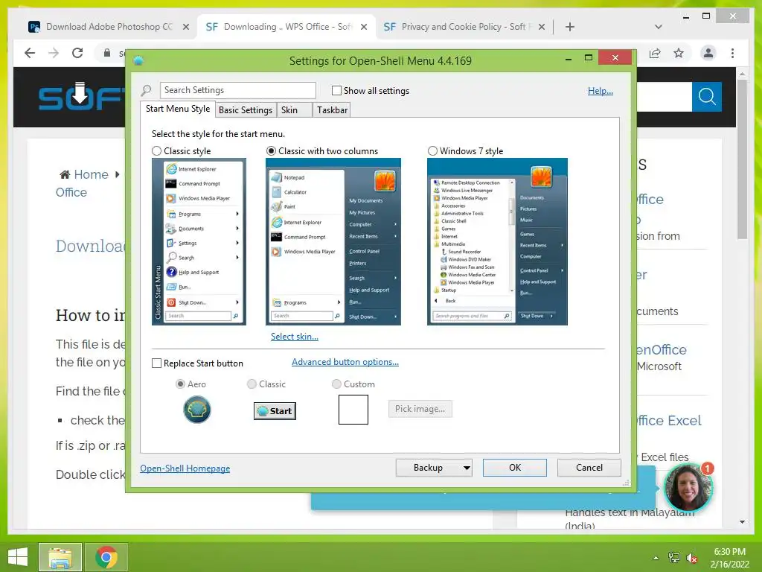
Task: Click the padlock site info icon
Action: 107,53
